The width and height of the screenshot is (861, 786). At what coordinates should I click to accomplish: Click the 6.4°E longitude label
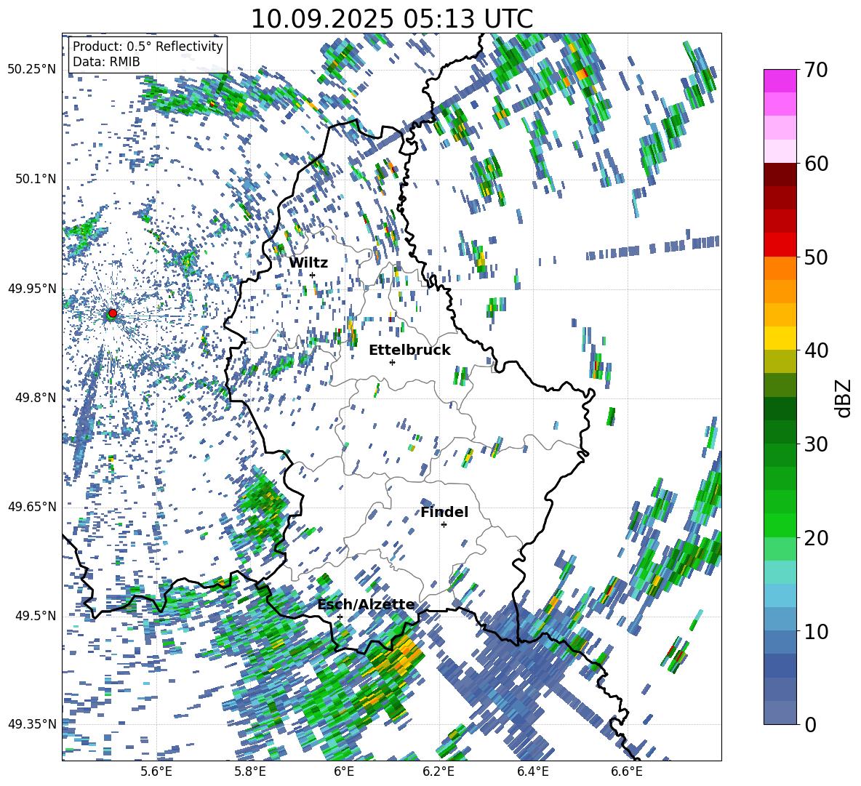click(x=532, y=771)
